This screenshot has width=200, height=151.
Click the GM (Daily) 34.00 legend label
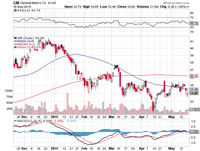click(x=31, y=38)
